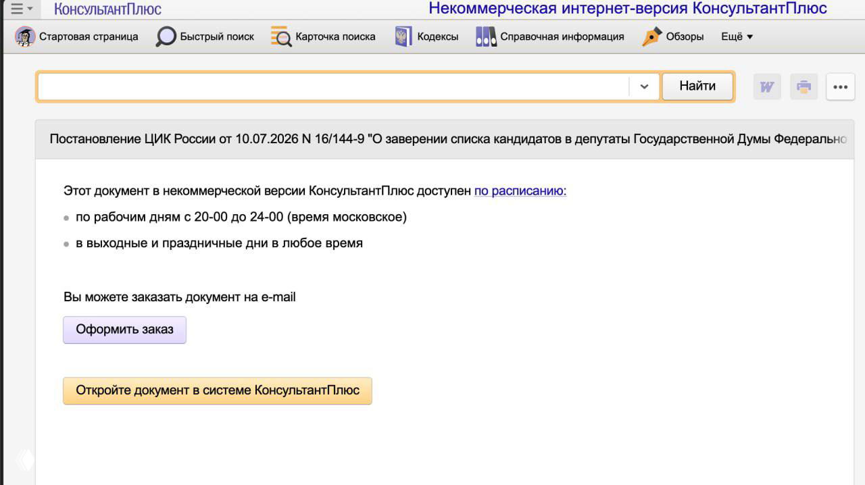Export document to Word icon

[x=767, y=86]
